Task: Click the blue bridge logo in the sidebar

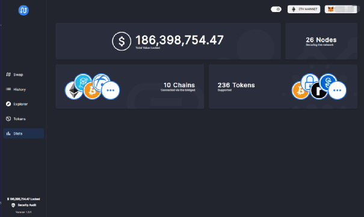Action: click(23, 10)
